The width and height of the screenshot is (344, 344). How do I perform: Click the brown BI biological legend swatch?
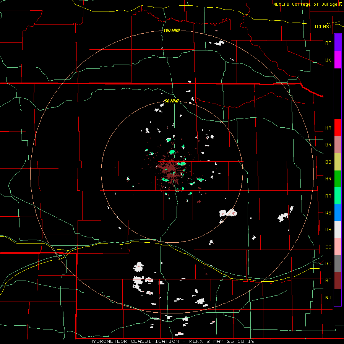(x=338, y=281)
